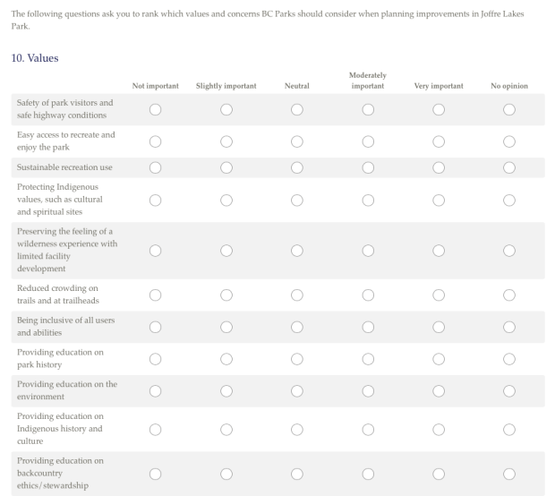Select No opinion for backcountry ethics/stewardship education
The height and width of the screenshot is (496, 555).
tap(509, 474)
